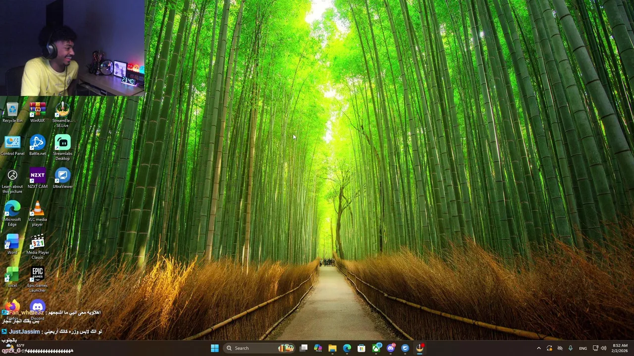
Task: Select the Discord desktop shortcut
Action: click(x=37, y=310)
